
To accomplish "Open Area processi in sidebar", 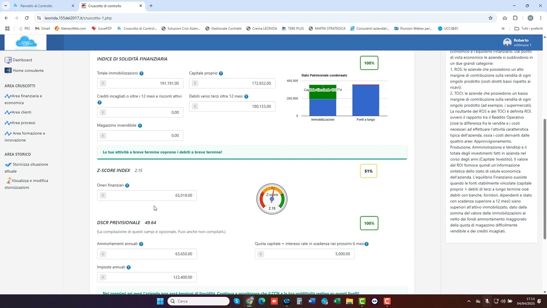I will (24, 123).
